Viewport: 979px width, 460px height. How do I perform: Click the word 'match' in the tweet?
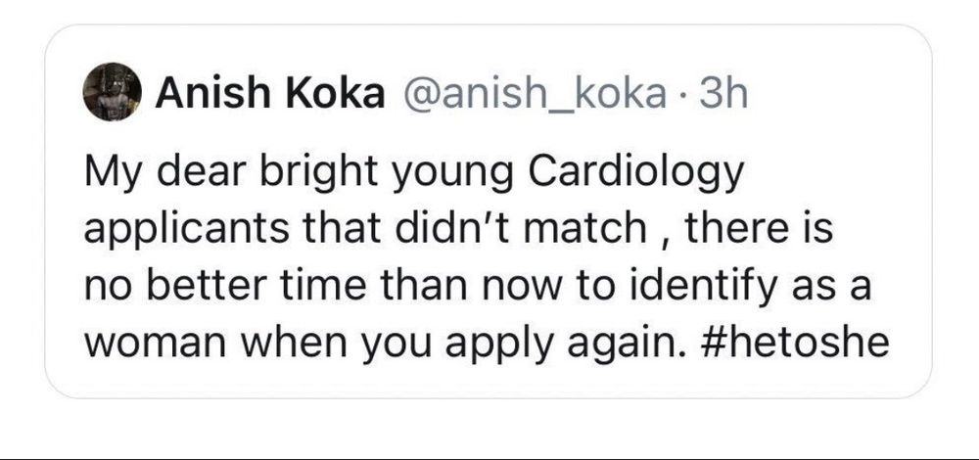click(590, 230)
